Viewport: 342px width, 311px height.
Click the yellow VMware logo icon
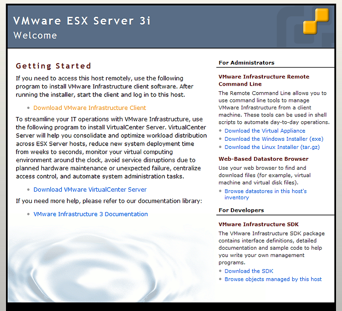[x=316, y=21]
